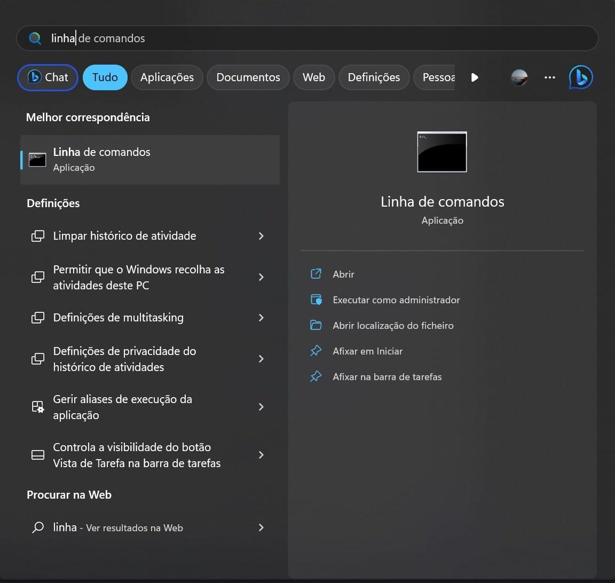The width and height of the screenshot is (615, 583).
Task: Click the large Linha de comandos preview icon
Action: pos(441,152)
